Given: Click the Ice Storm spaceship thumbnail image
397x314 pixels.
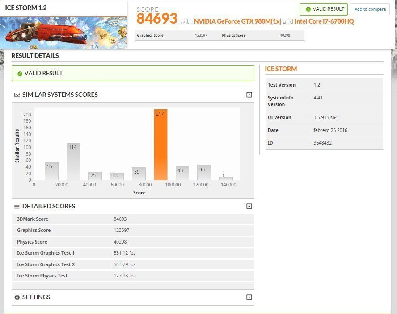Looking at the screenshot, I should 63,33.
